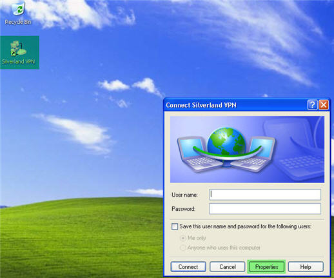
Task: Click the globe graphic in the dialog banner
Action: click(x=226, y=141)
